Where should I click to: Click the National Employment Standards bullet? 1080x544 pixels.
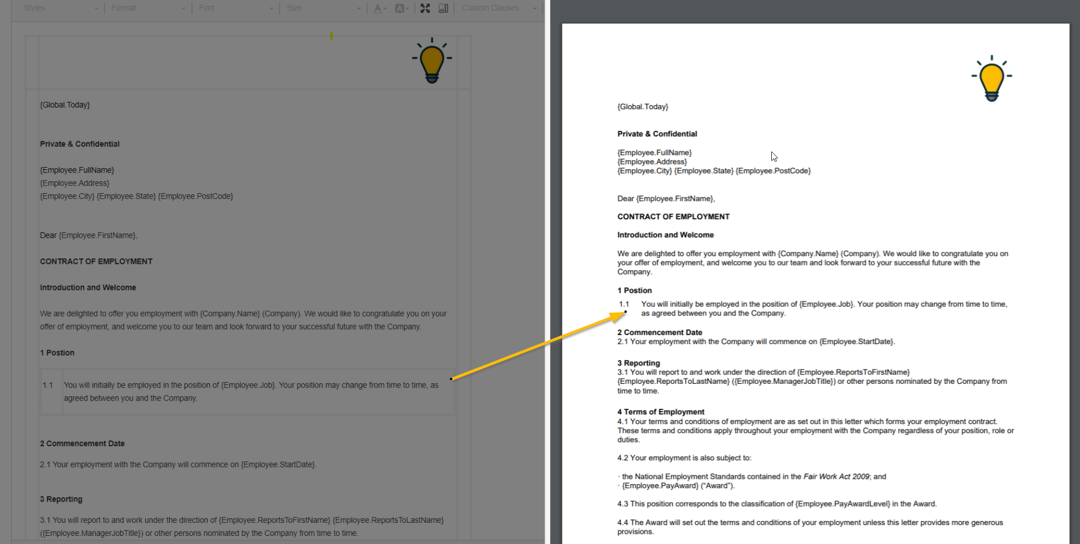[x=752, y=477]
